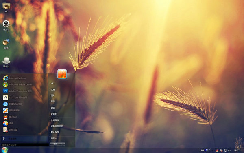Click the taskbar clock showing 18:07
The image size is (244, 153).
click(x=237, y=151)
